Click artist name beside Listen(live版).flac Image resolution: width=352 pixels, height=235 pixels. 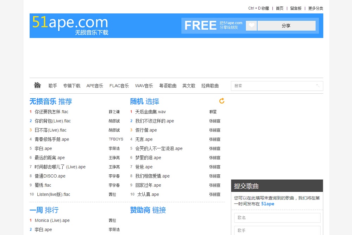tap(113, 195)
